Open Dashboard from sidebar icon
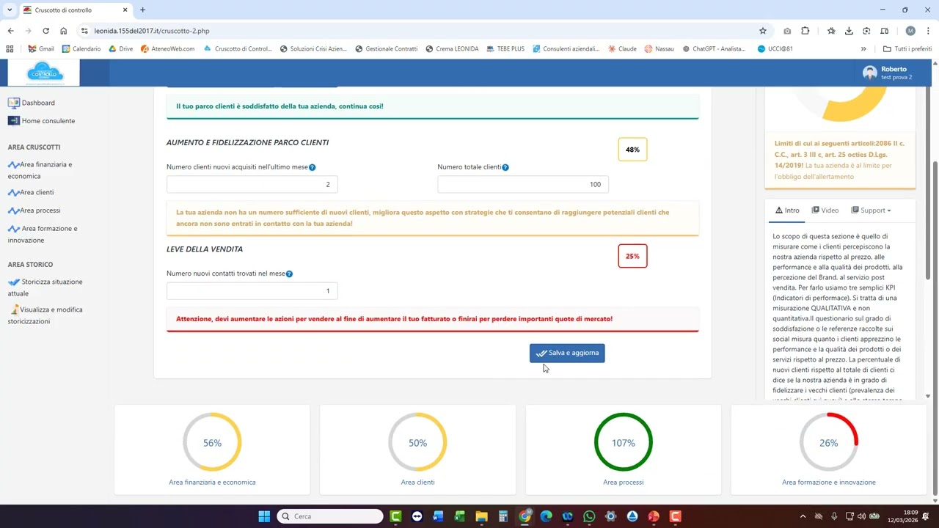 pos(13,103)
